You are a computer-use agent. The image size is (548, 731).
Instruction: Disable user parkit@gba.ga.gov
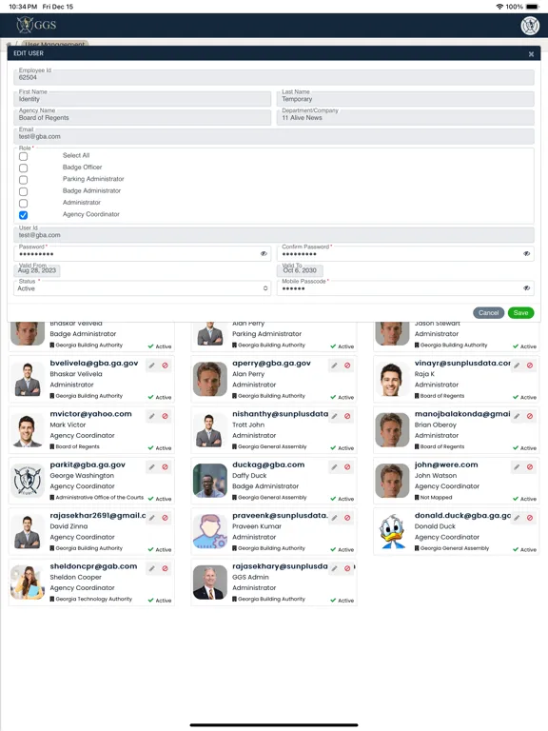pyautogui.click(x=165, y=466)
